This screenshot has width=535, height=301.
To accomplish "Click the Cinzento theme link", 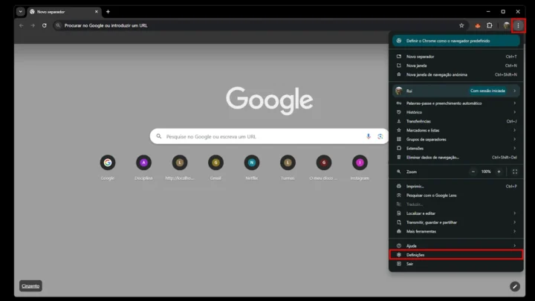I will point(30,285).
